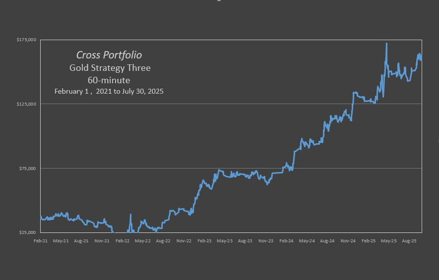The width and height of the screenshot is (439, 280).
Task: Click the equity line's highest peak
Action: [x=386, y=44]
